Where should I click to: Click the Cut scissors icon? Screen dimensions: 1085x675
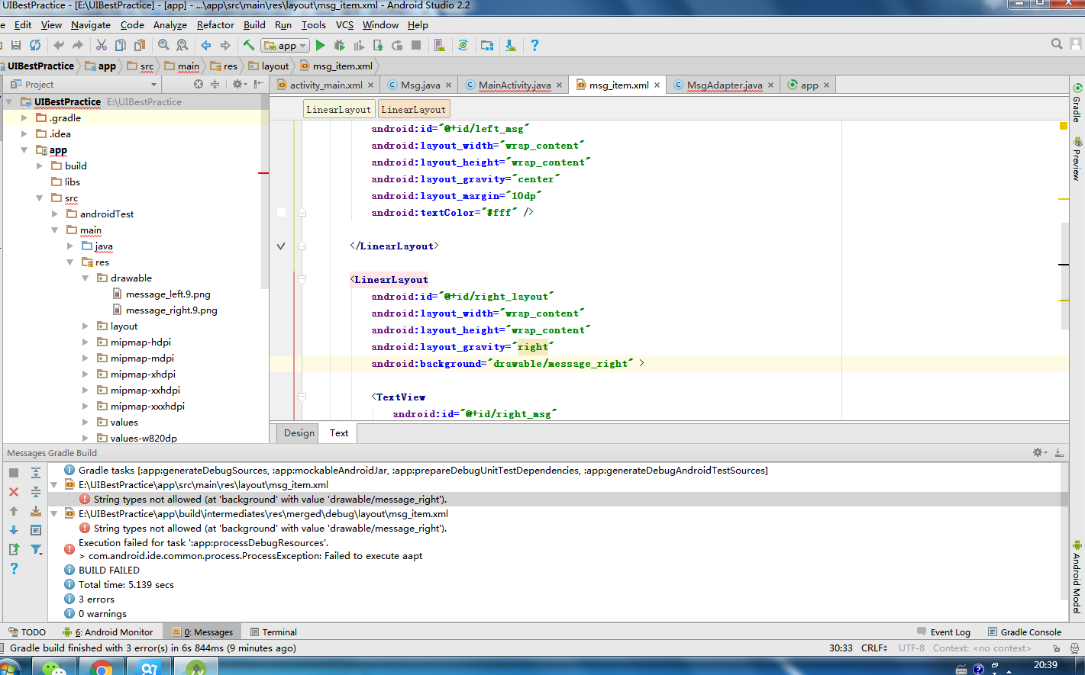point(101,45)
